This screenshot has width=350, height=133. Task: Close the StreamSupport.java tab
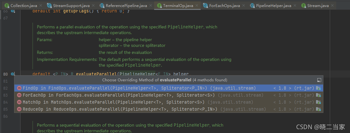tap(93, 5)
